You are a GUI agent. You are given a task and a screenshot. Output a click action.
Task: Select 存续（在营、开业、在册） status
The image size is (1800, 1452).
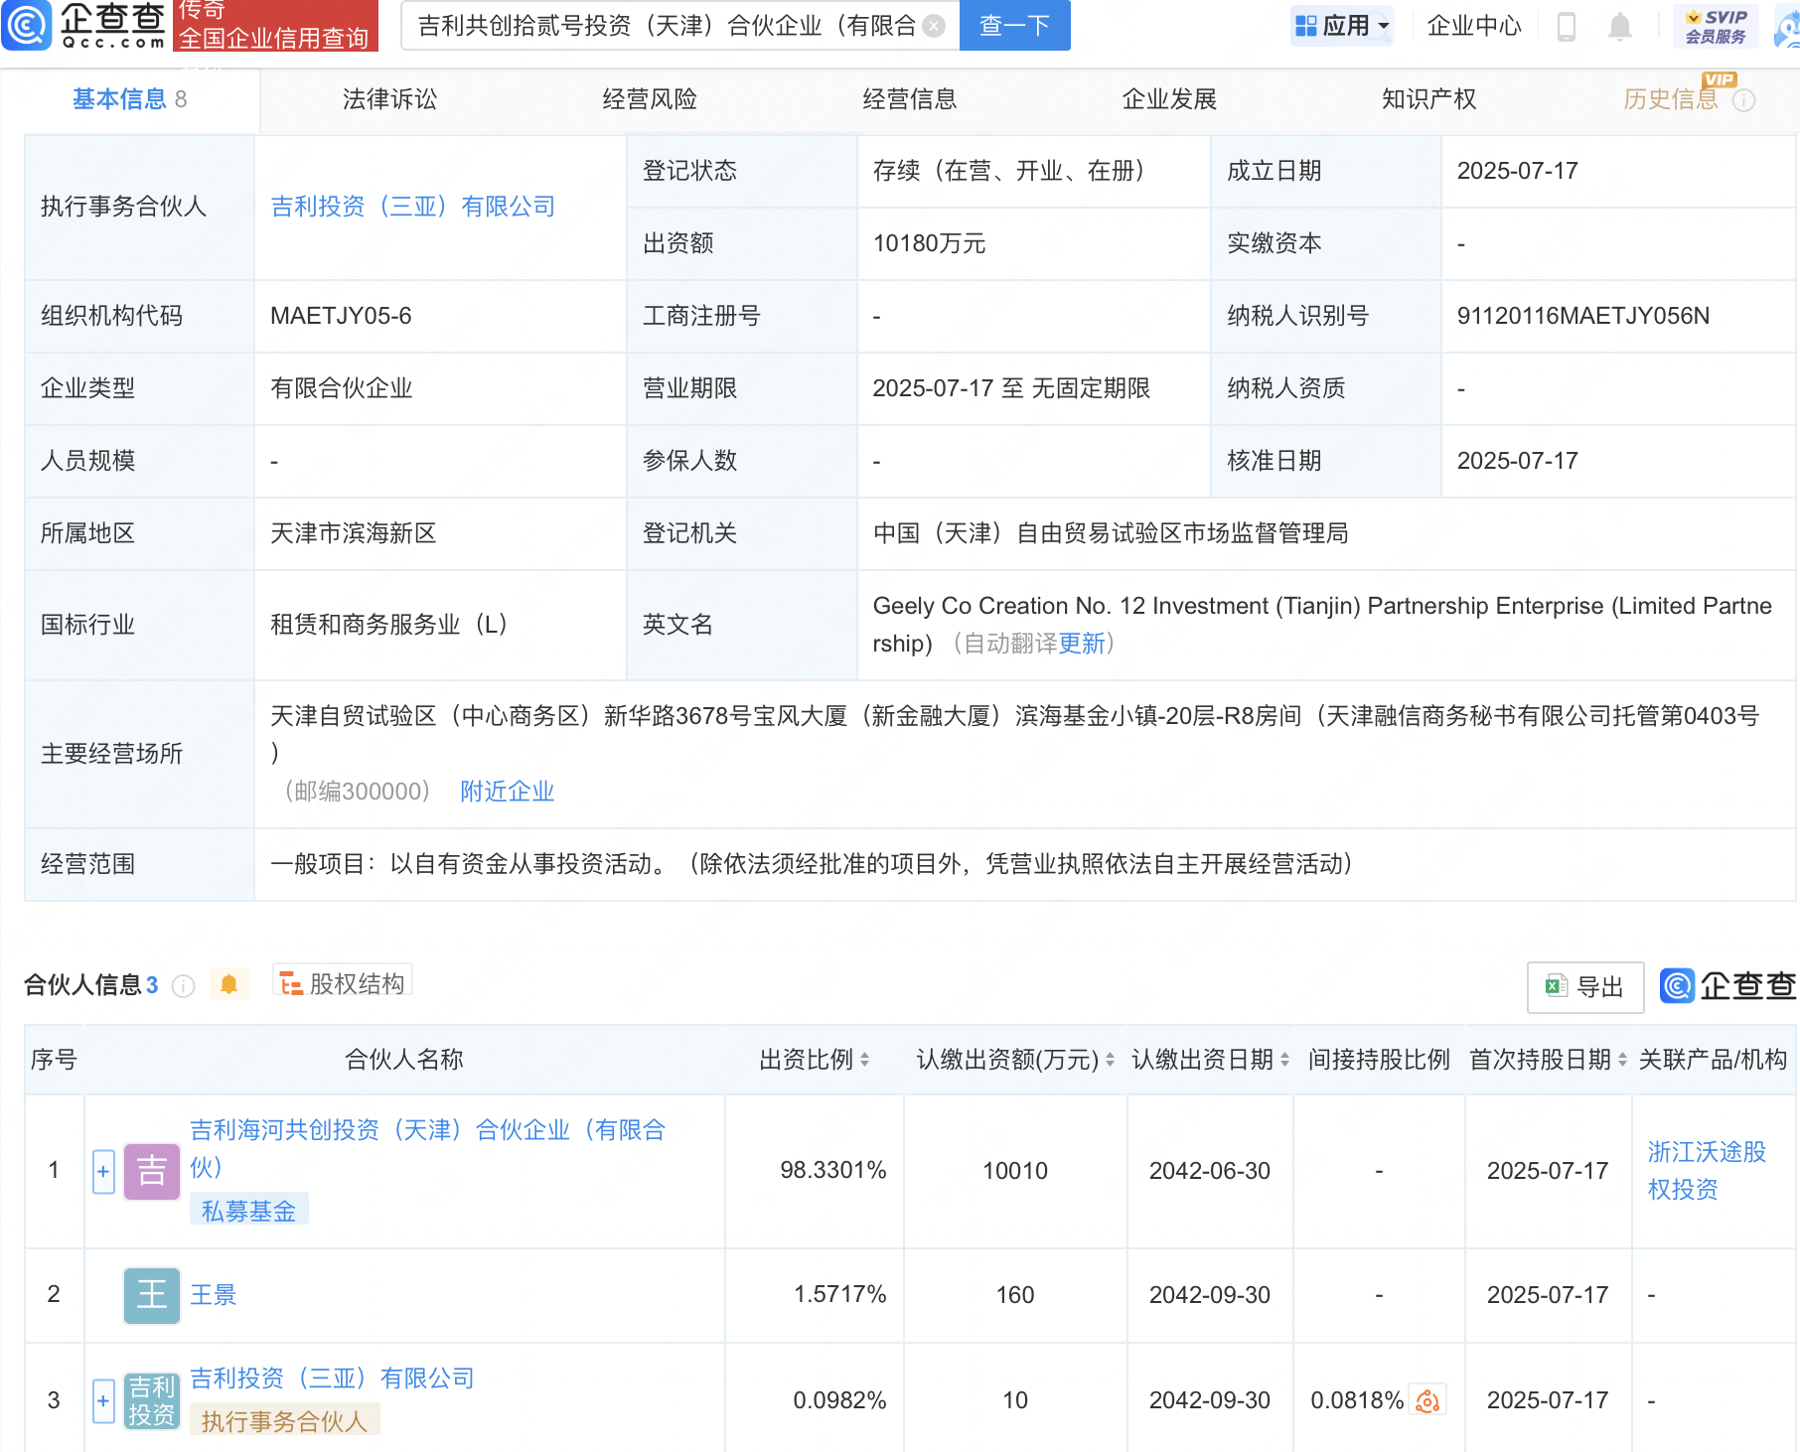[1009, 171]
